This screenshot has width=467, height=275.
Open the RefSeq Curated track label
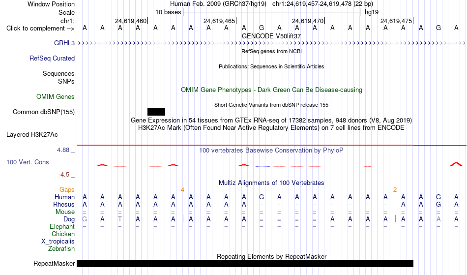(52, 58)
